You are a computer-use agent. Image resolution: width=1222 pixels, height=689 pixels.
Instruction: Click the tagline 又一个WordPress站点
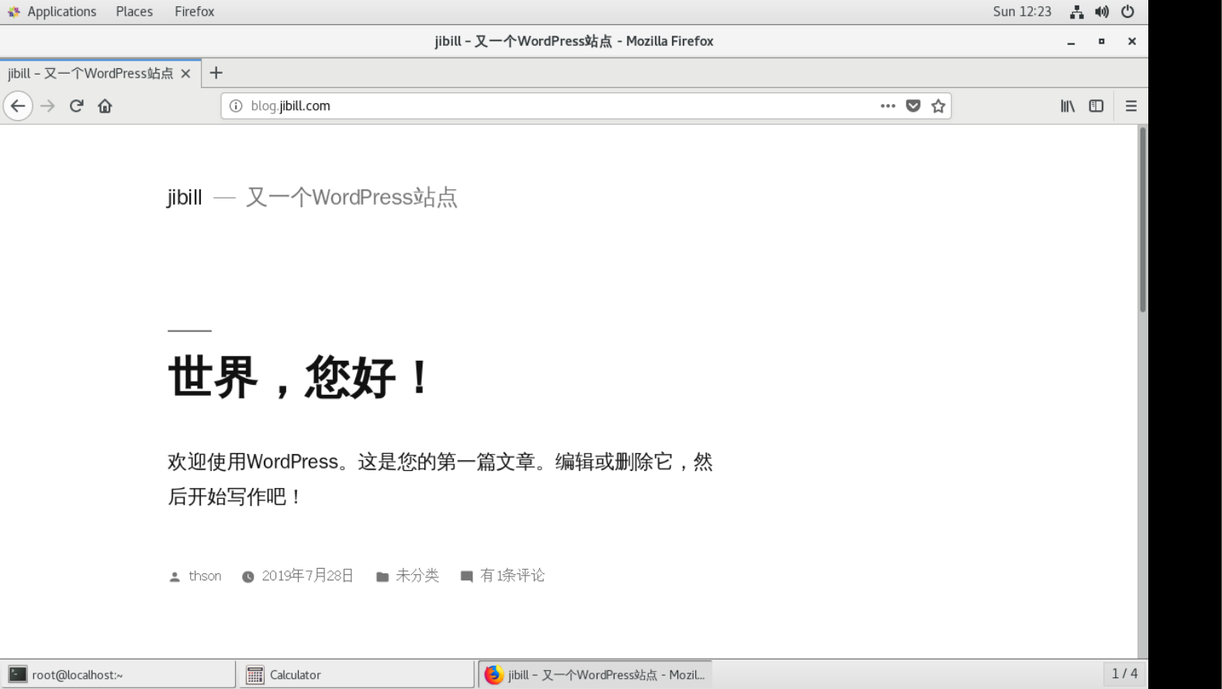pyautogui.click(x=351, y=197)
